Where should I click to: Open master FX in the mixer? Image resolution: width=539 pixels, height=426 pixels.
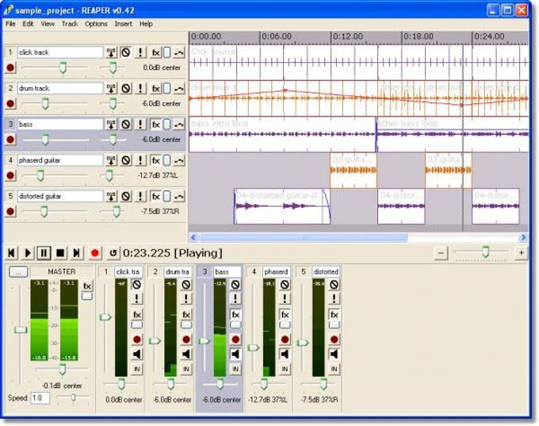point(87,286)
